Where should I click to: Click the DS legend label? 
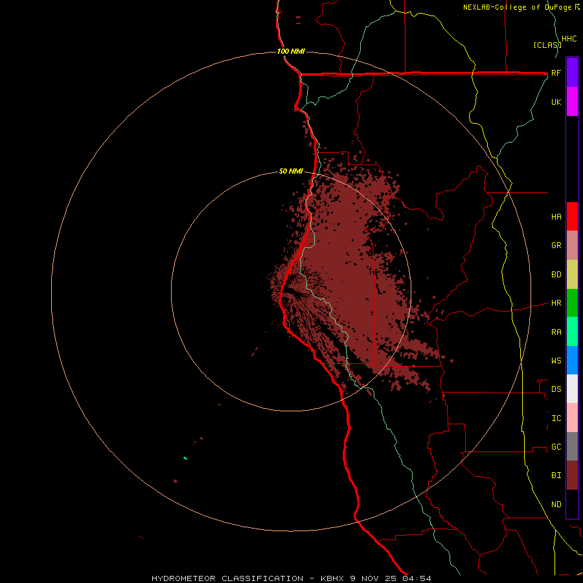(556, 389)
